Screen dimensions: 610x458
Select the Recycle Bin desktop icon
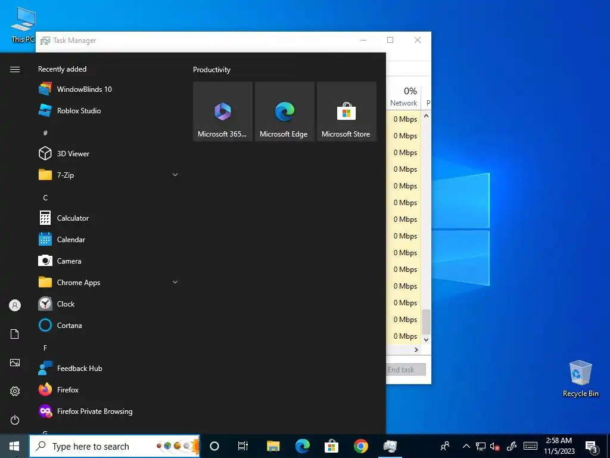click(580, 379)
